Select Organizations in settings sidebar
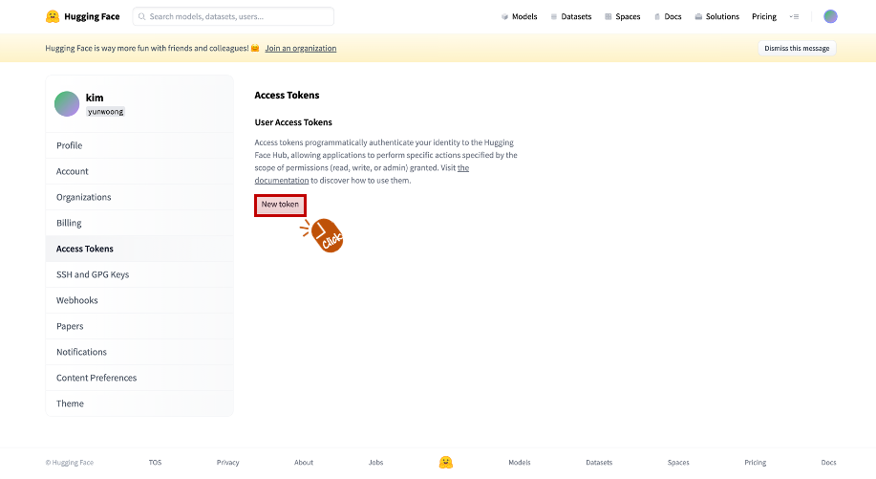The image size is (876, 479). pos(139,197)
